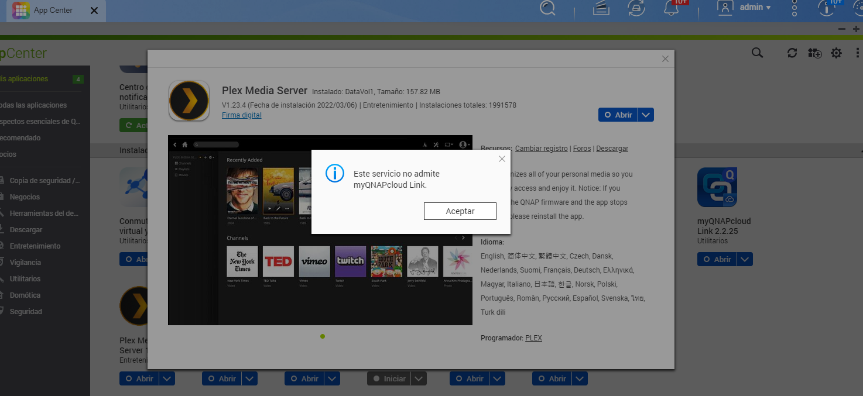Close the myQNAPcloud info message dialog
Screen dimensions: 863x396
click(501, 159)
